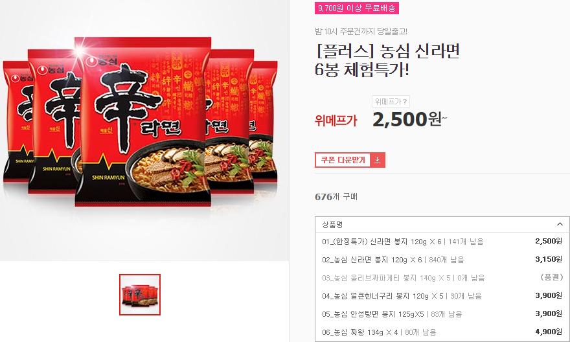570x342 pixels.
Task: Choose option 06 농심 짜왕
Action: point(442,332)
